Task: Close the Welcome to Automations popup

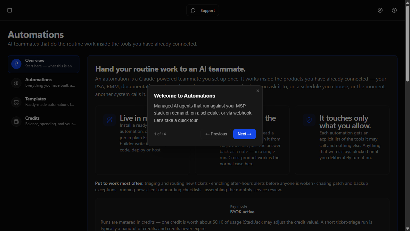Action: click(x=258, y=91)
